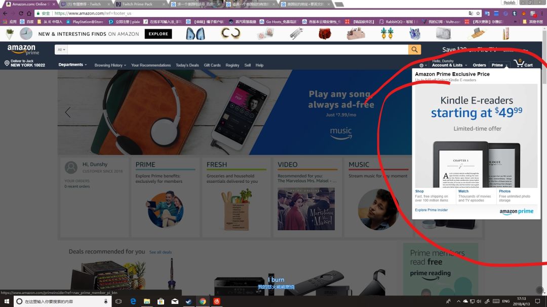Expand the Browsing History dropdown
This screenshot has height=307, width=547.
110,65
